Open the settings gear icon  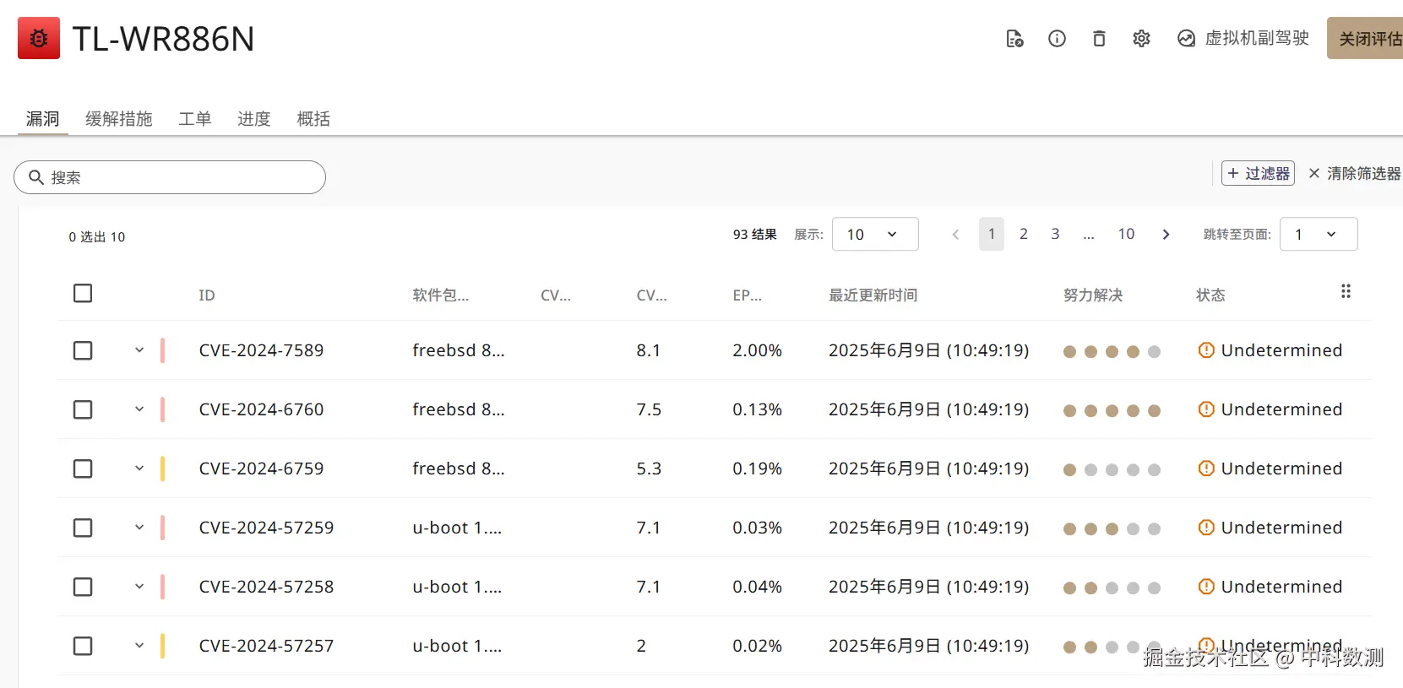pyautogui.click(x=1141, y=38)
